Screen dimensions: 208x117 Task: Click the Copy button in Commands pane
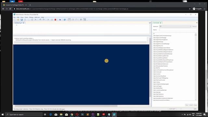pyautogui.click(x=195, y=105)
